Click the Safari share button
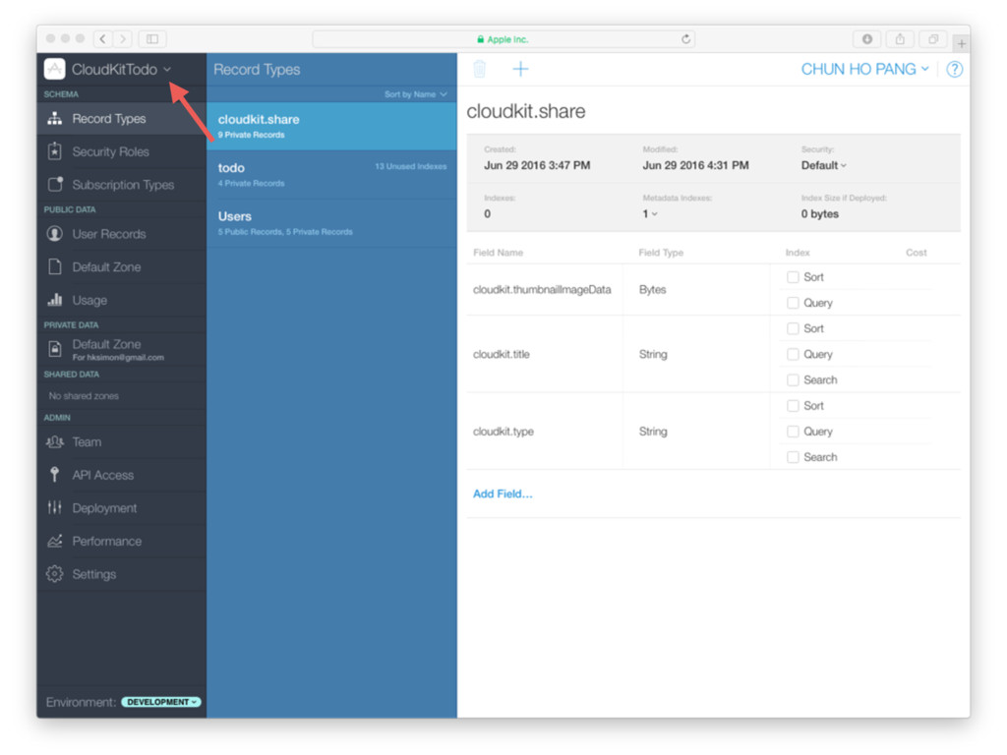Screen dimensions: 1007x755 pyautogui.click(x=901, y=39)
